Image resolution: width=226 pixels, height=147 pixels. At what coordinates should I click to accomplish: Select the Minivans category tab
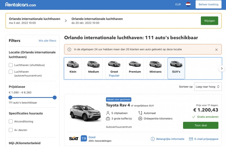pos(155,68)
